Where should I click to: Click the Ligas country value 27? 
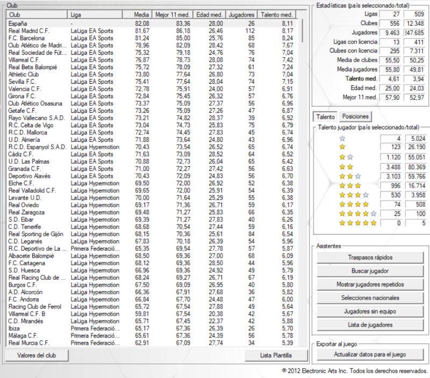(x=390, y=14)
